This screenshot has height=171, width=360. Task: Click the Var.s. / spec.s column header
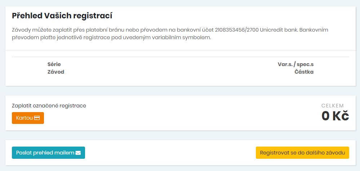[x=295, y=64]
